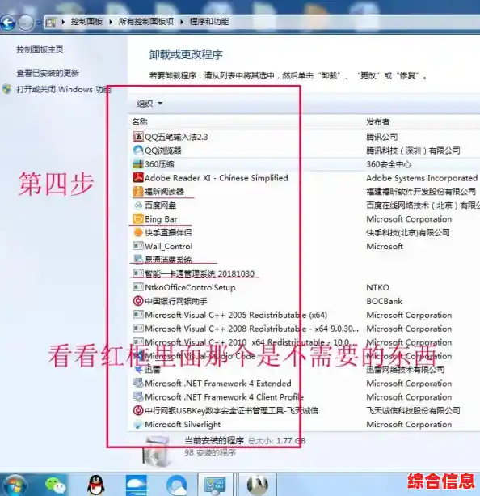Switch to Control Panel taskbar button
The height and width of the screenshot is (496, 480).
pos(215,485)
